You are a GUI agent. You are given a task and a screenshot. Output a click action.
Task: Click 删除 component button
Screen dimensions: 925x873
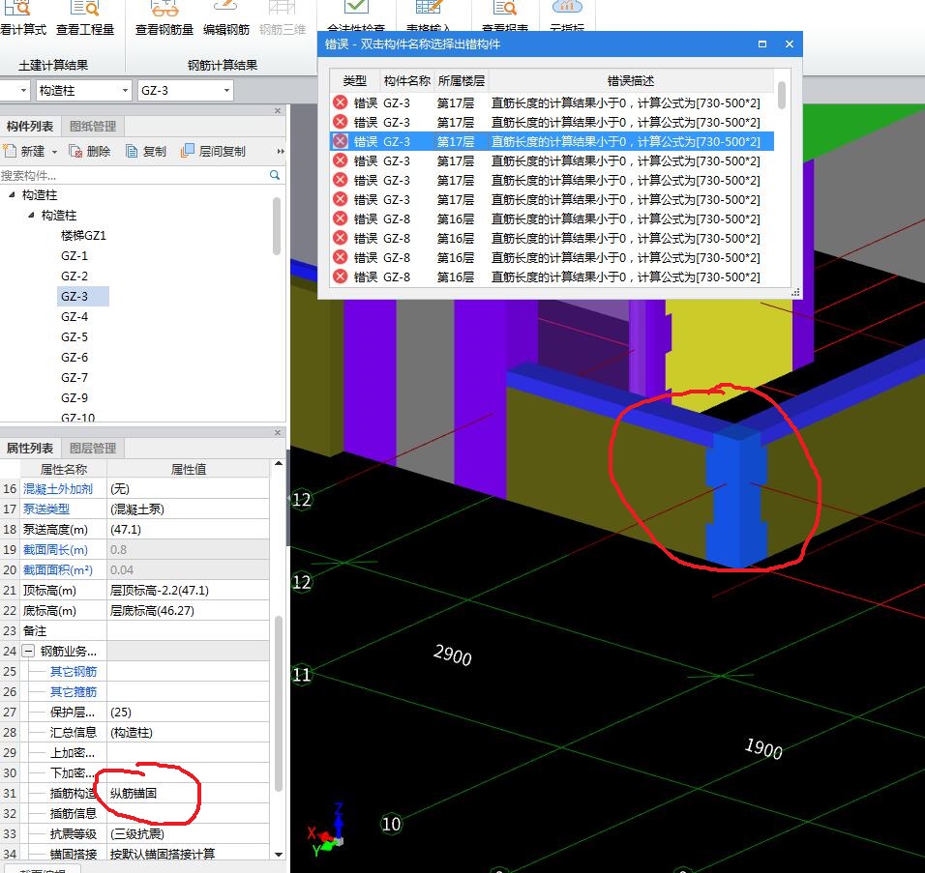[90, 152]
